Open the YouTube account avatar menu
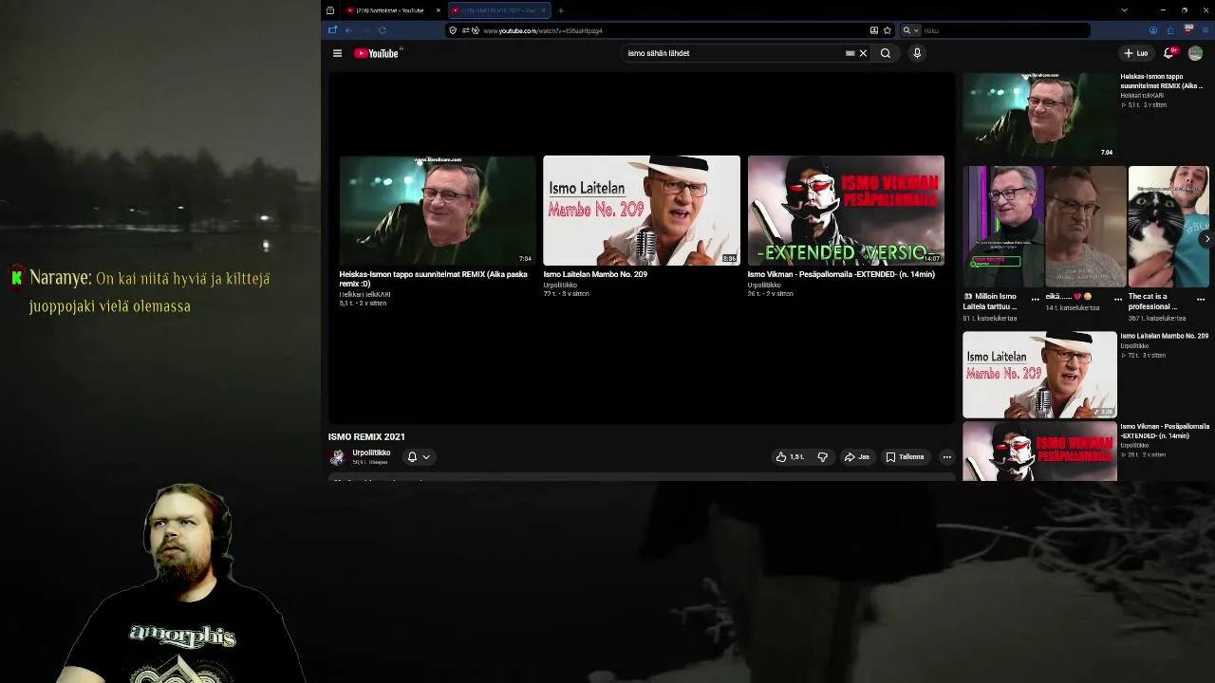1215x683 pixels. coord(1195,53)
